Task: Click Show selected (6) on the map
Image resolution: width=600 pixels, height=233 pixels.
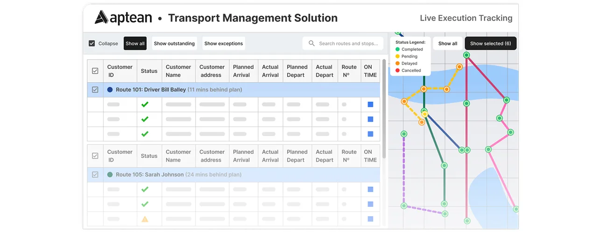Action: 490,43
